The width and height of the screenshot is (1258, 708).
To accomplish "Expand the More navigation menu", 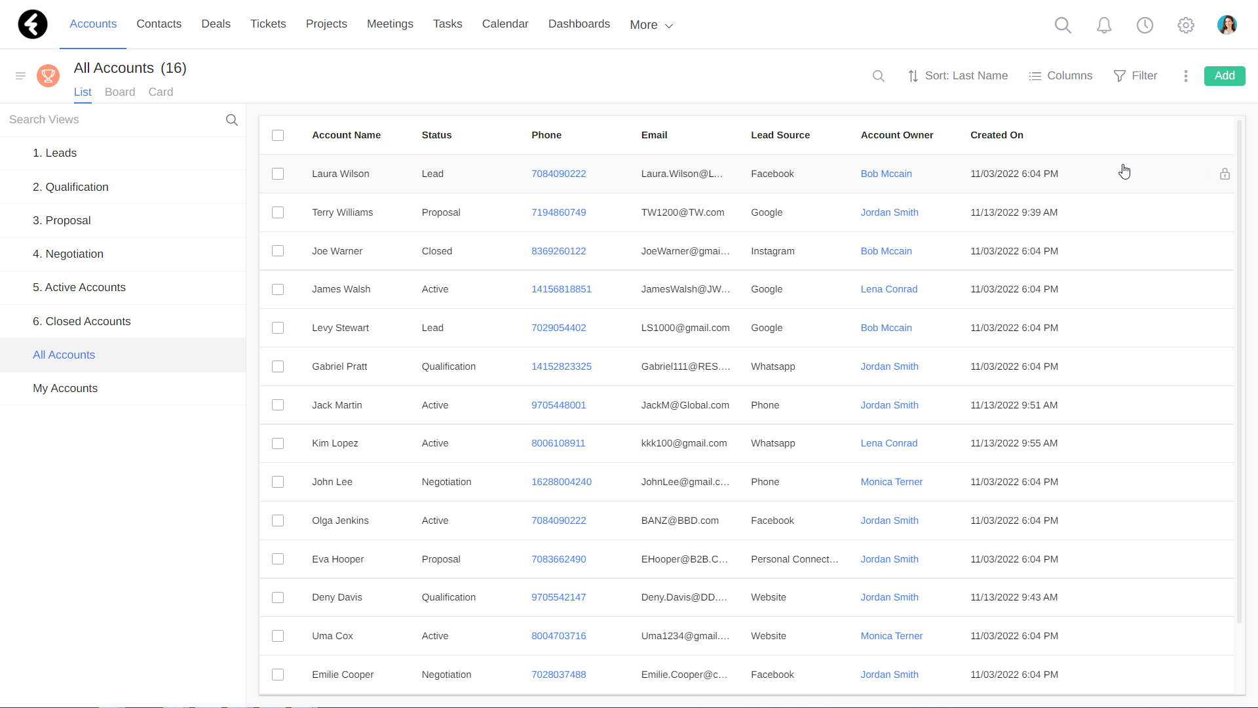I will pyautogui.click(x=651, y=25).
